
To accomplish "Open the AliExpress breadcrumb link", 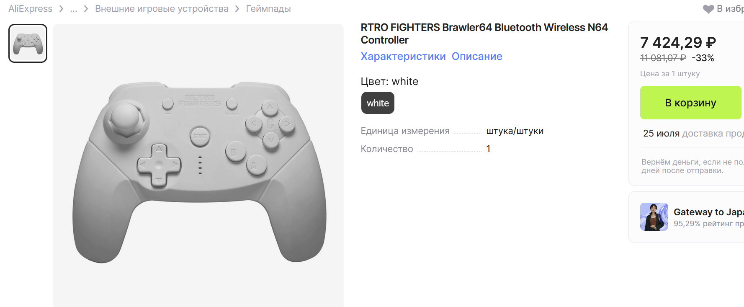I will (x=30, y=9).
